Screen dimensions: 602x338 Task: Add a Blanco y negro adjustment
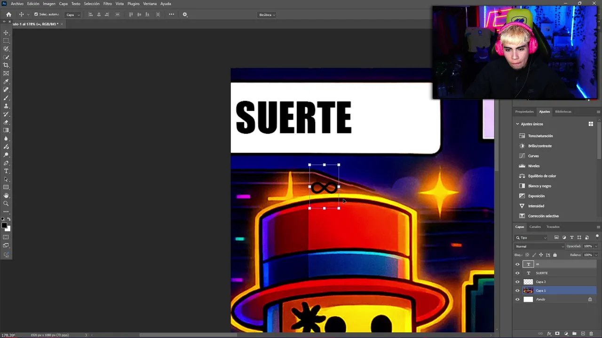click(x=539, y=186)
